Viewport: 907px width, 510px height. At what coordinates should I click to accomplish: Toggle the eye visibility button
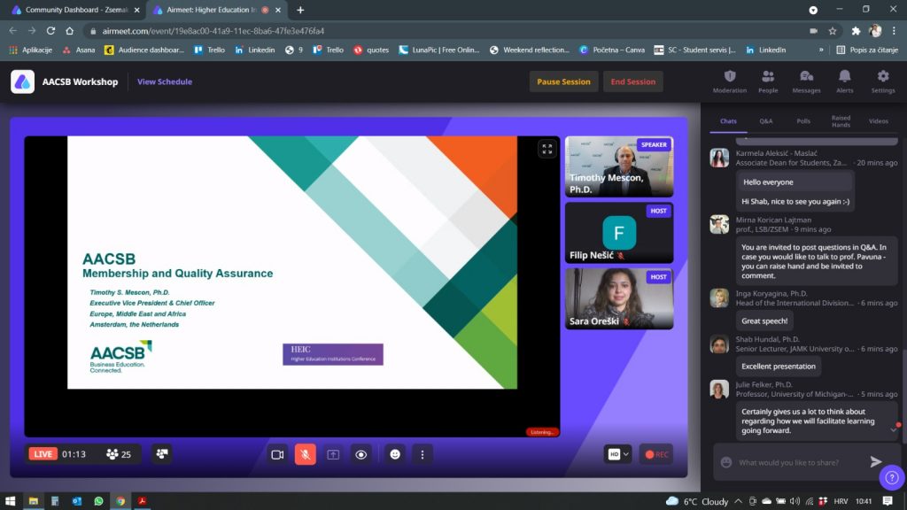(361, 454)
